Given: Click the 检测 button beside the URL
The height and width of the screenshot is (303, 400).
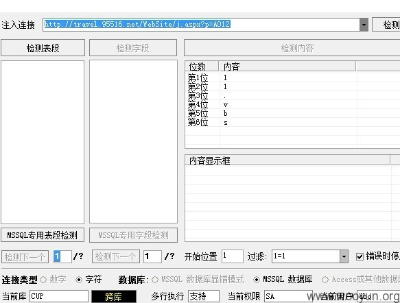Looking at the screenshot, I should [x=386, y=25].
